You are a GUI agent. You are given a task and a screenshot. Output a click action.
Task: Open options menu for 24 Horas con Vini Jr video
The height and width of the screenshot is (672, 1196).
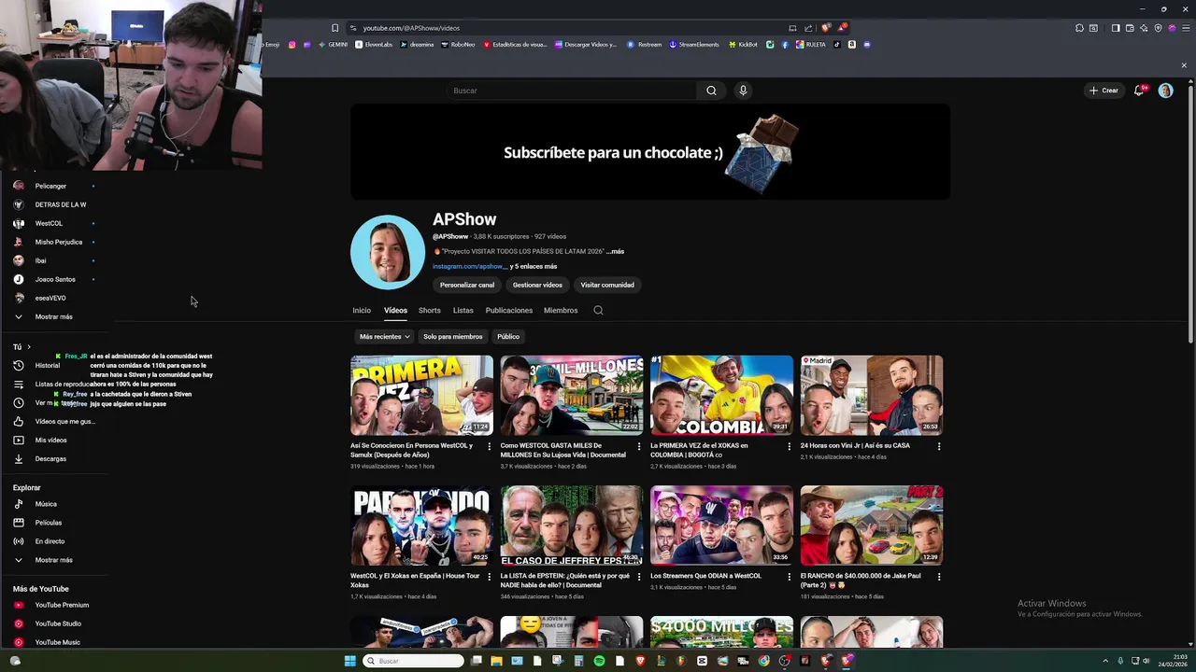[939, 446]
